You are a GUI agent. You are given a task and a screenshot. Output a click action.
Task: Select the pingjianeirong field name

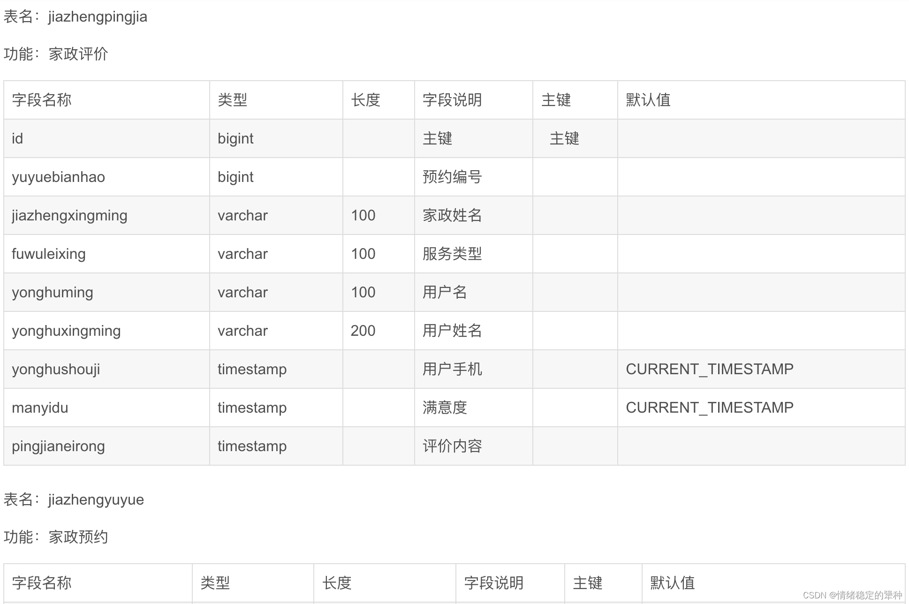click(x=58, y=446)
